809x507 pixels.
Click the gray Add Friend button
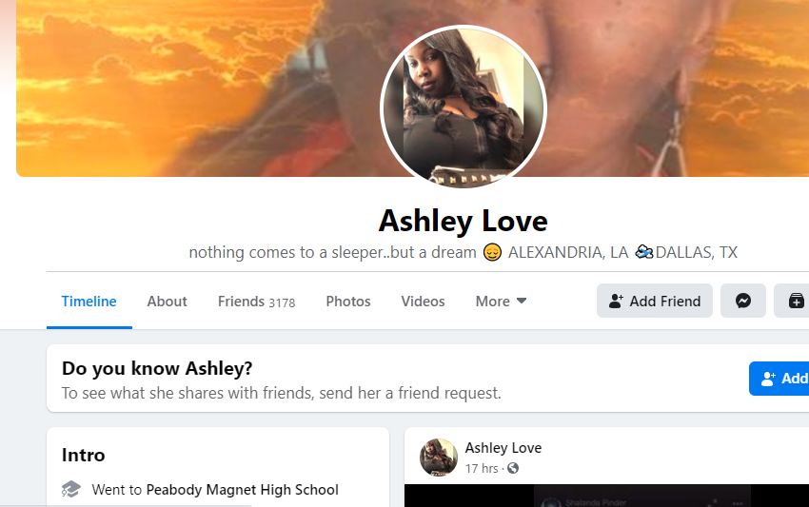pyautogui.click(x=655, y=301)
